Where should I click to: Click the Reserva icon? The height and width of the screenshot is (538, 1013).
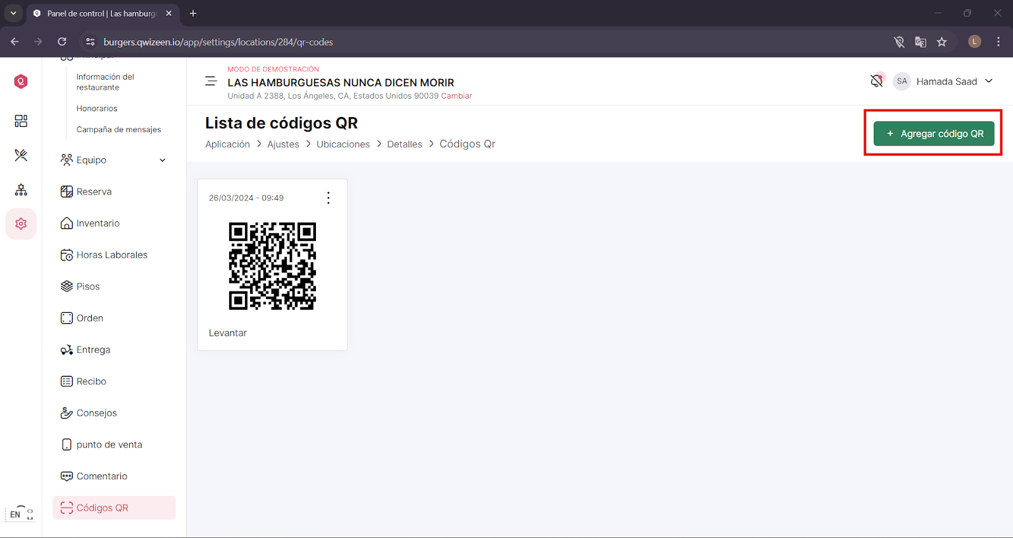coord(66,192)
